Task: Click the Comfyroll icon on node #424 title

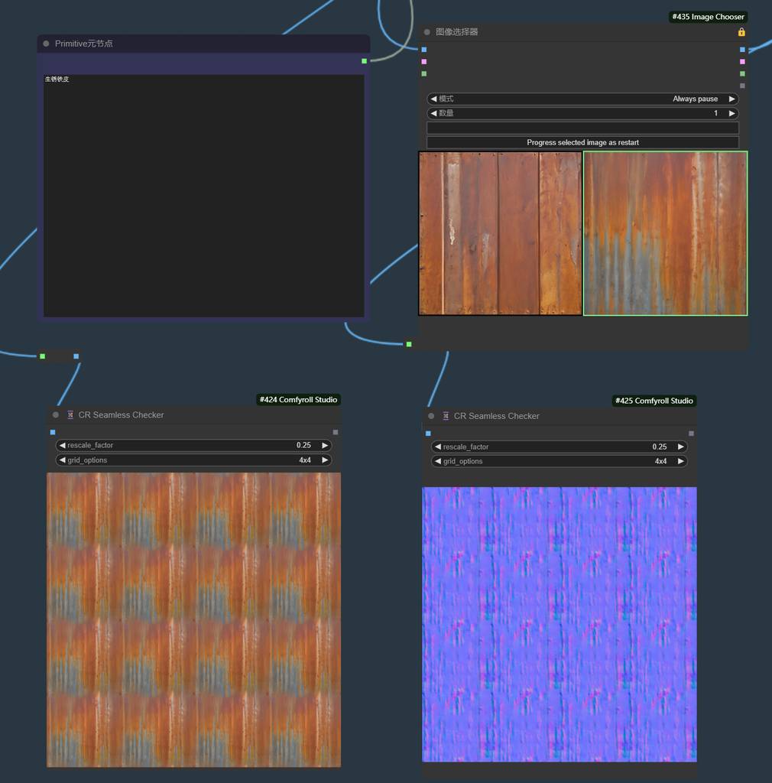Action: [70, 415]
